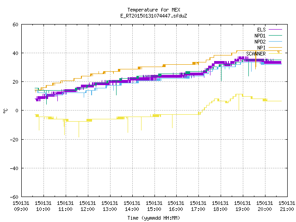This screenshot has height=222, width=296.
Task: Select the SCANNER legend label
Action: coord(256,54)
